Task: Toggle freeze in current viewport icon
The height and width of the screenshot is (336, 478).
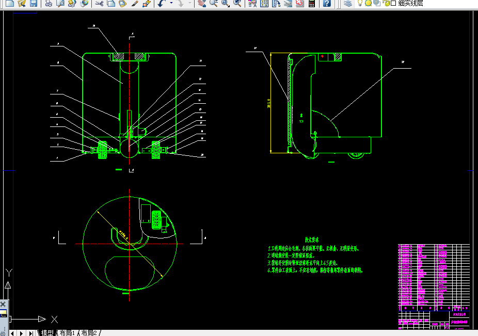Action: click(377, 3)
